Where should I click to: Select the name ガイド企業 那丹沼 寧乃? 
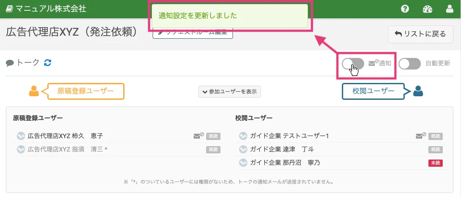285,163
